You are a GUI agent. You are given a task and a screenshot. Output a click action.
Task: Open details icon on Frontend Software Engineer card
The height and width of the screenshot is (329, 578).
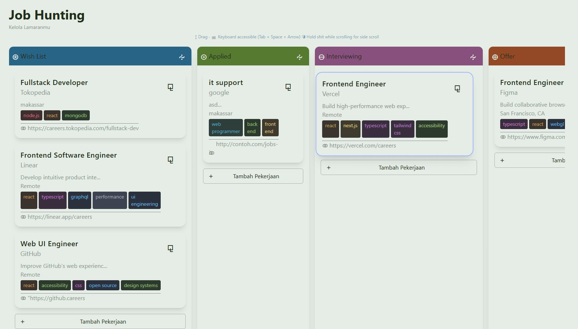click(170, 160)
